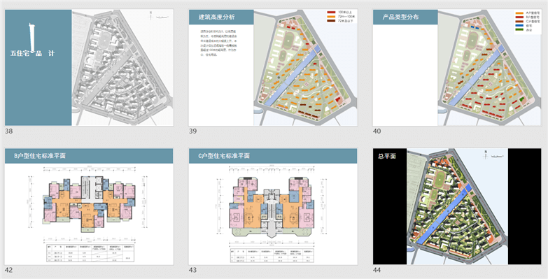Click slide number label 43
The width and height of the screenshot is (548, 279).
[x=193, y=270]
